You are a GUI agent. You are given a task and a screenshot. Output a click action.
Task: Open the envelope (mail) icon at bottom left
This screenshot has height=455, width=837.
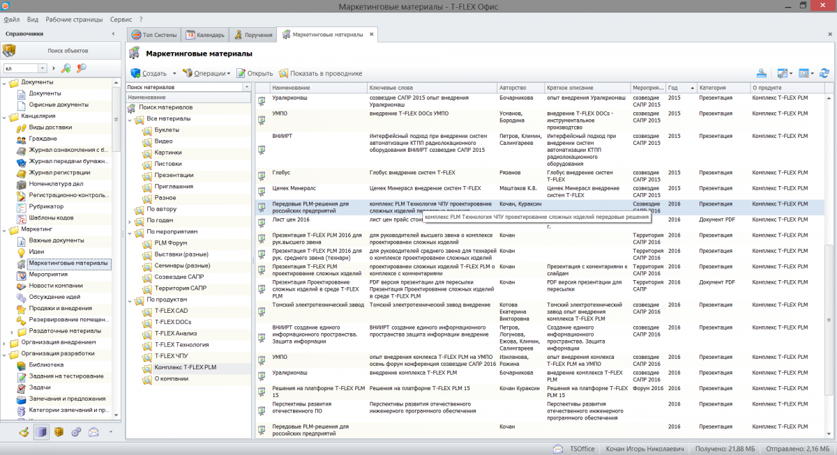pos(93,432)
